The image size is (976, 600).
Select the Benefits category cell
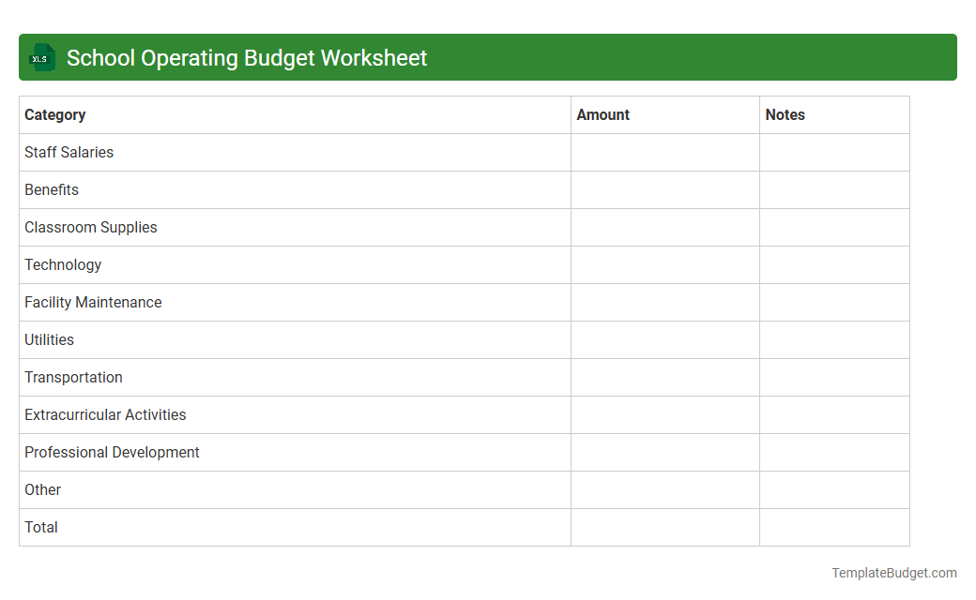(x=52, y=189)
